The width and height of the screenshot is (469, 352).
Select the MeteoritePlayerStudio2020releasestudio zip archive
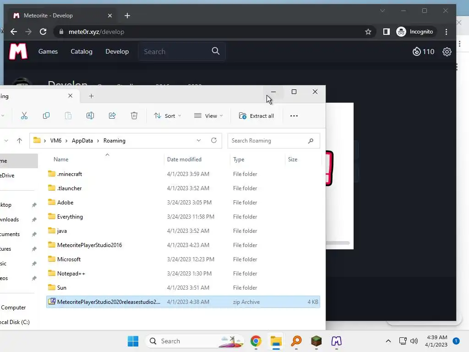[x=183, y=302]
